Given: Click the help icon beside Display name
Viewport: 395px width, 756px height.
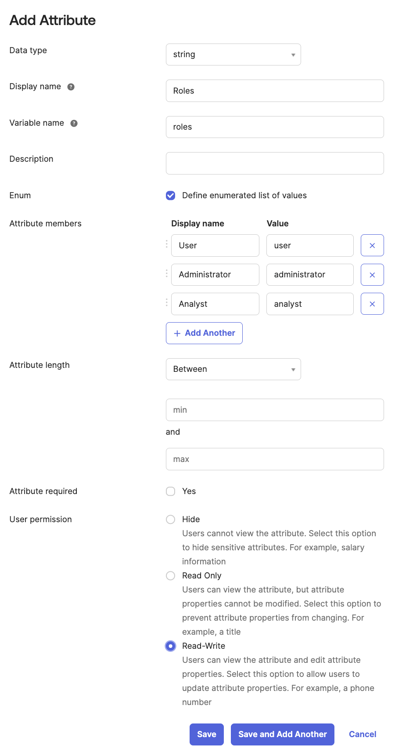Looking at the screenshot, I should [71, 87].
